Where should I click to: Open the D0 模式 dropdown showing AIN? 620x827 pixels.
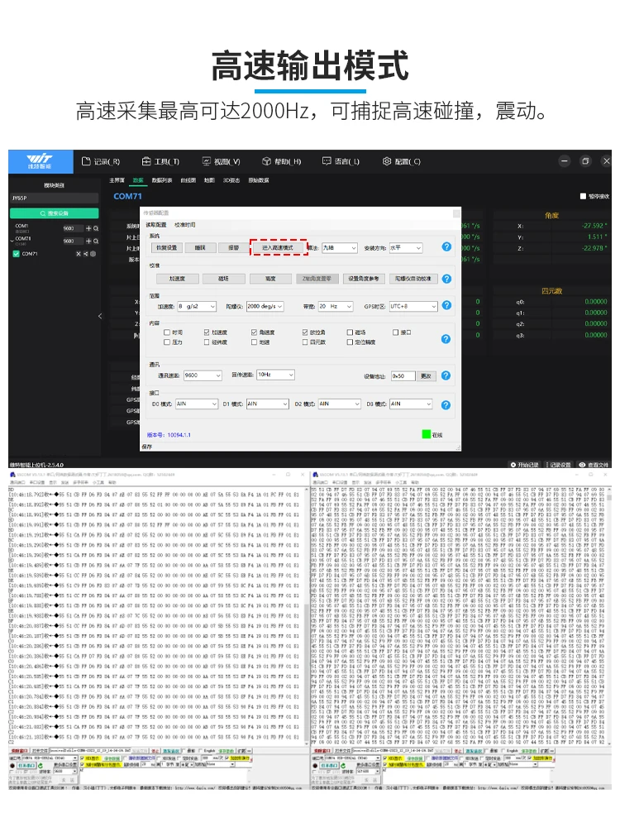196,404
